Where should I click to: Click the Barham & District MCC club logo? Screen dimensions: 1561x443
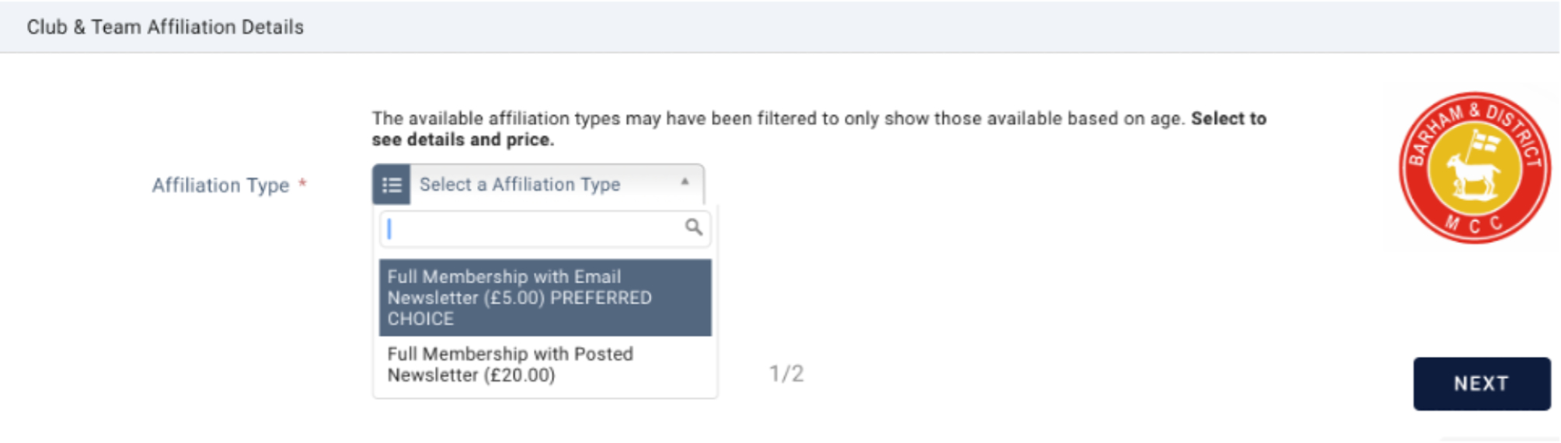click(1474, 168)
